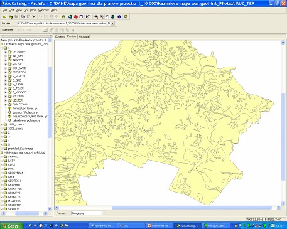
Task: Click map preview scroll-up arrow
Action: click(x=283, y=43)
